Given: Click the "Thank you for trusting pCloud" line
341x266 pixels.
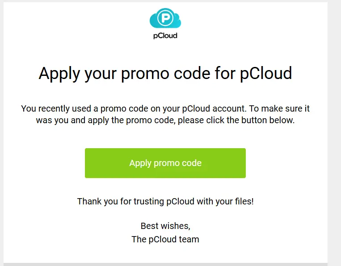Looking at the screenshot, I should pos(136,202).
